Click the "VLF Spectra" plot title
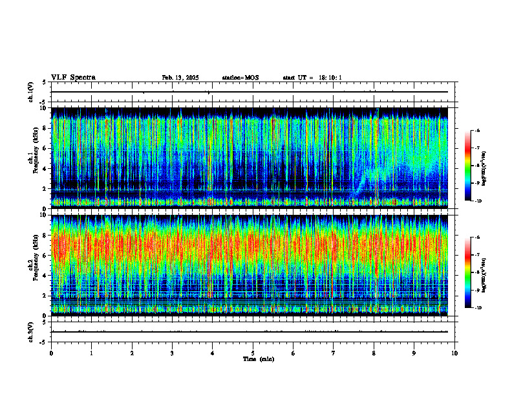Viewport: 512px width, 396px height. coord(73,78)
